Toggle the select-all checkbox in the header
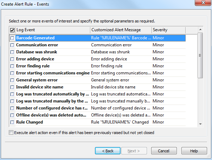 pyautogui.click(x=12, y=30)
